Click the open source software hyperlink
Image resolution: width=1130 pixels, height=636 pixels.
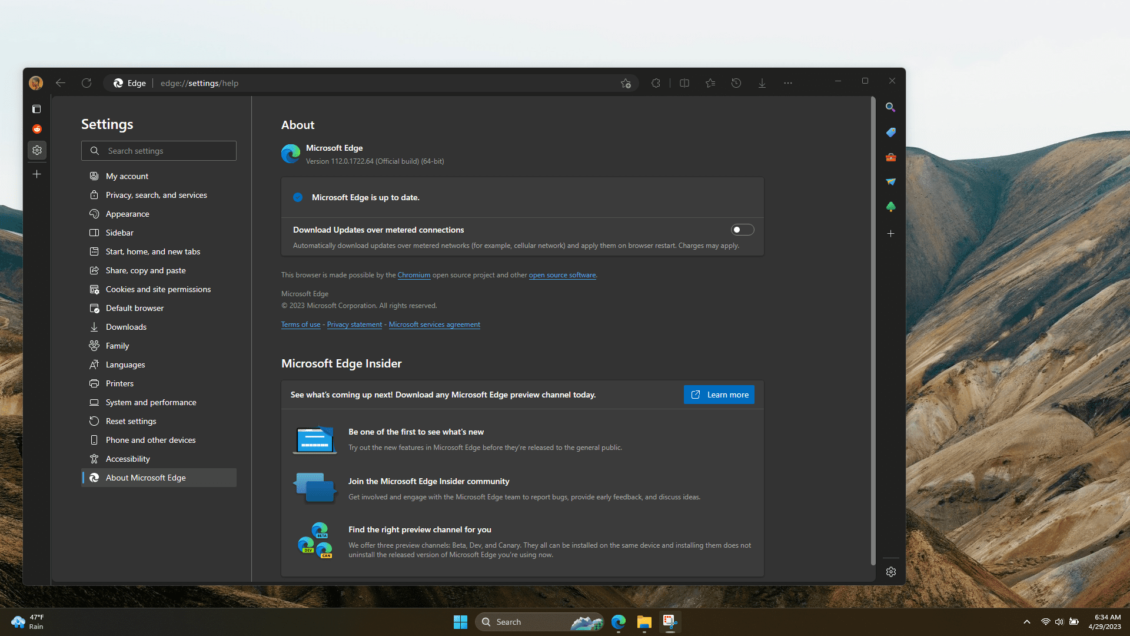(x=562, y=274)
